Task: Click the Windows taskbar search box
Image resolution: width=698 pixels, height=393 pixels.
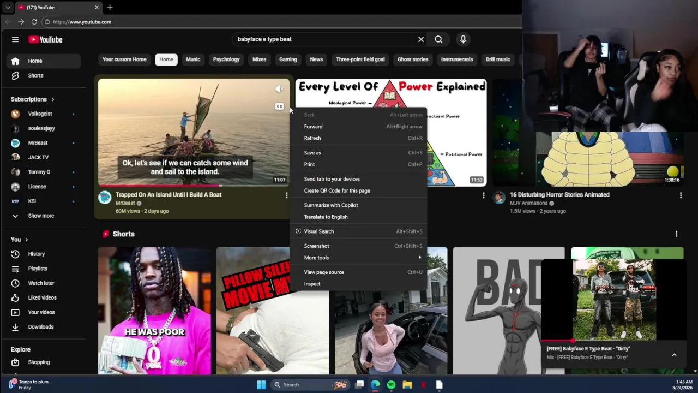Action: coord(311,385)
